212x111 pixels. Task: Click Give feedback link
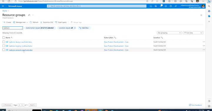pos(196,105)
